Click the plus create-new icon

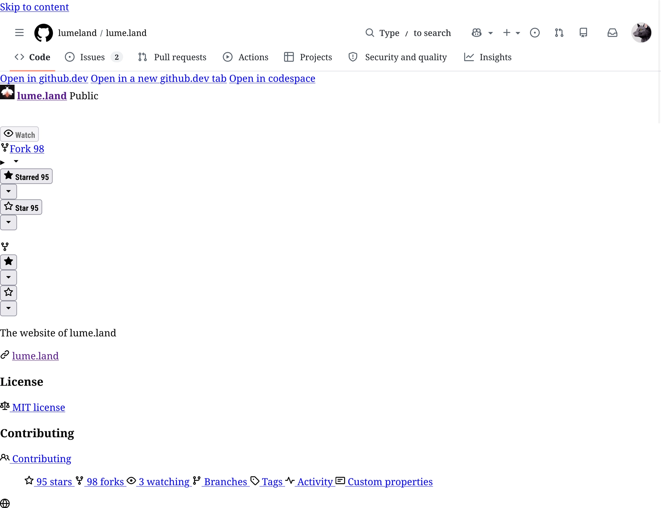[506, 33]
